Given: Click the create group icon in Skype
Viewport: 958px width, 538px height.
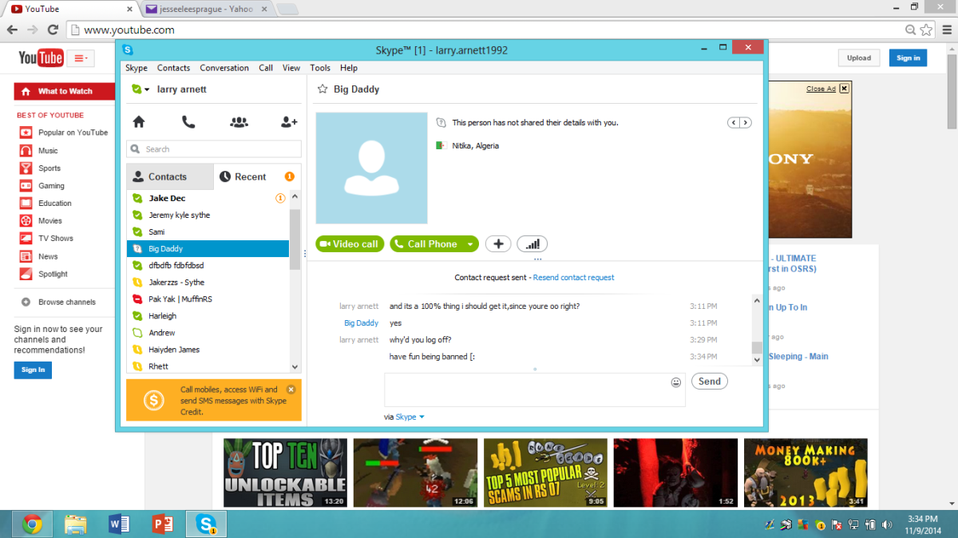Looking at the screenshot, I should [239, 122].
